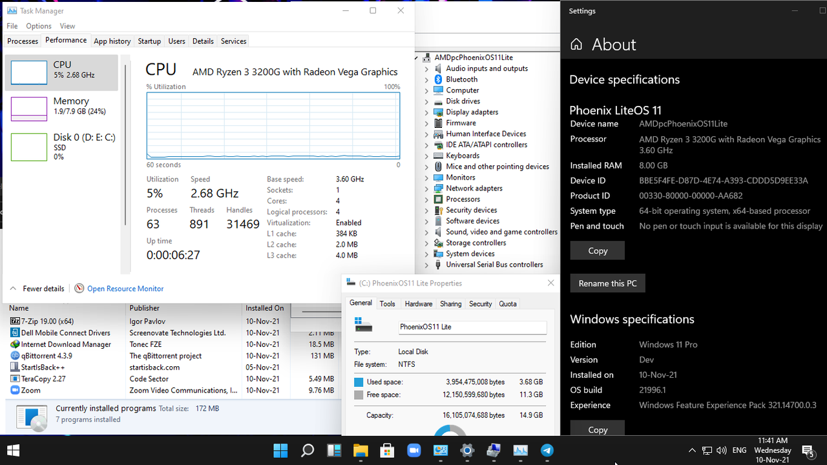Select the 7-Zip 19.00 program icon
Screen dimensions: 827x465
16,321
